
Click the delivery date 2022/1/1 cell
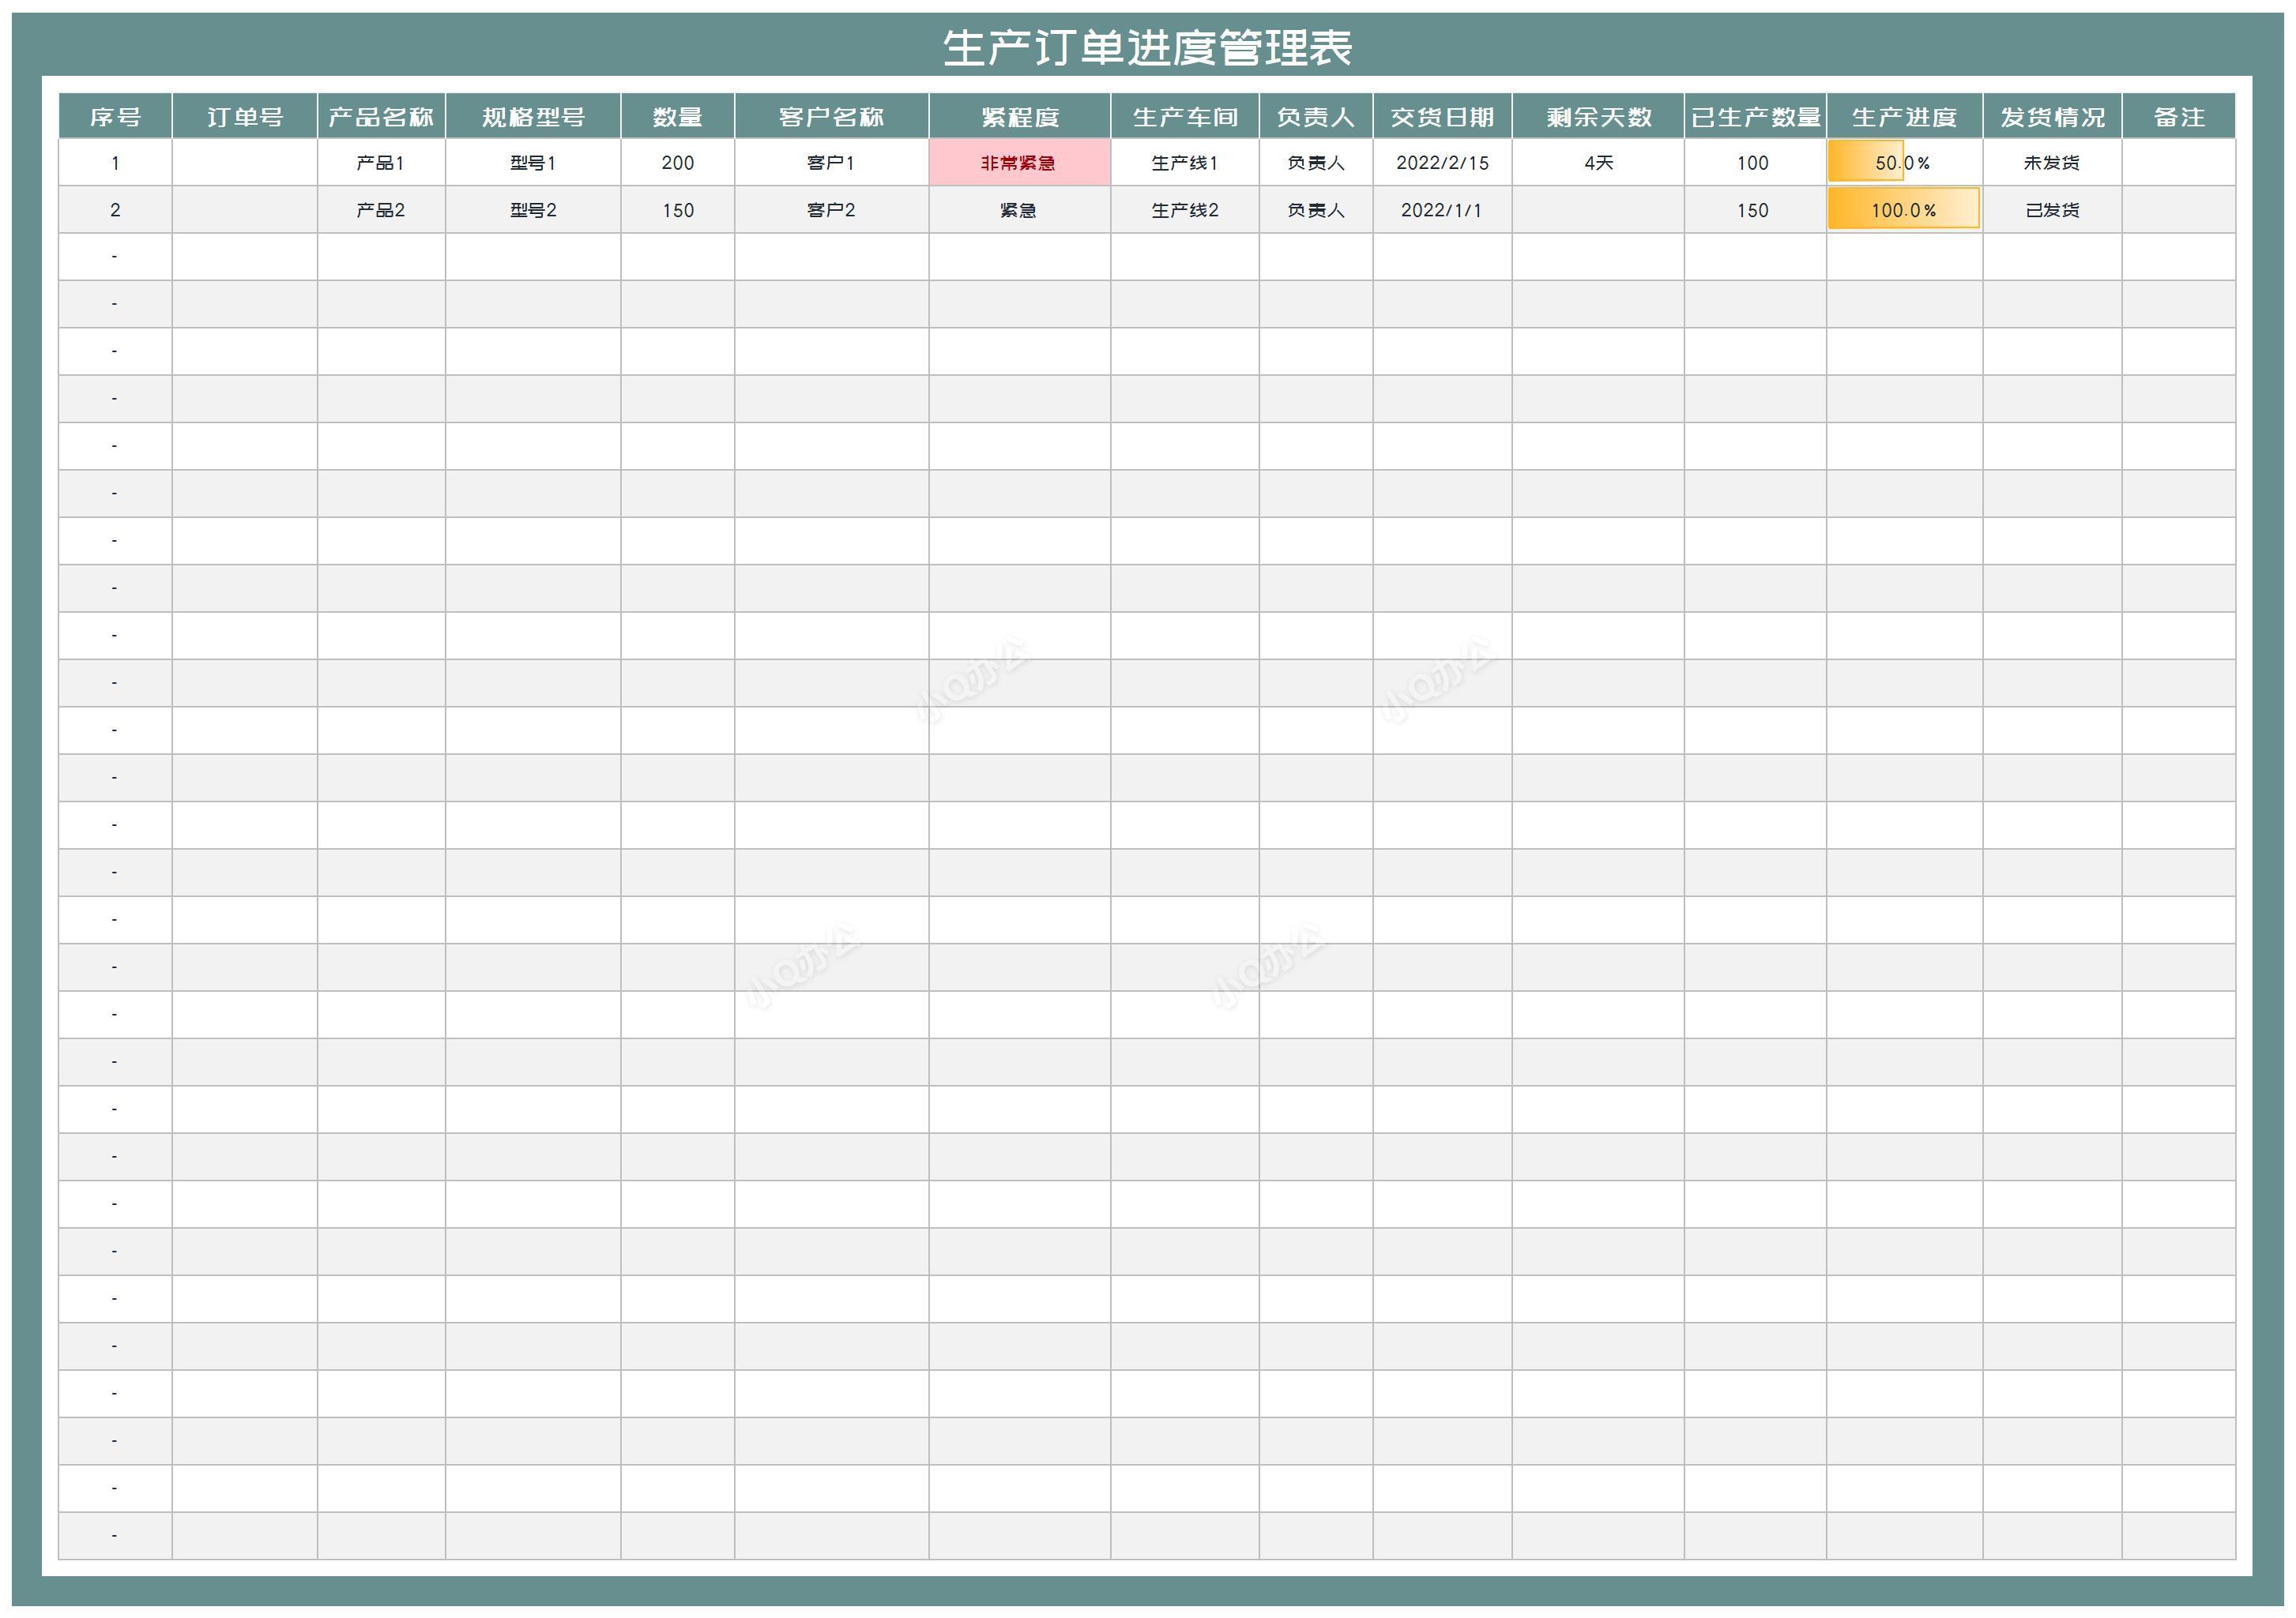(1441, 210)
